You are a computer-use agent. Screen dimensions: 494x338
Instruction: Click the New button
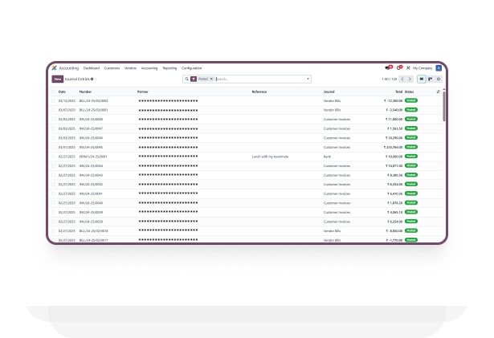point(57,79)
